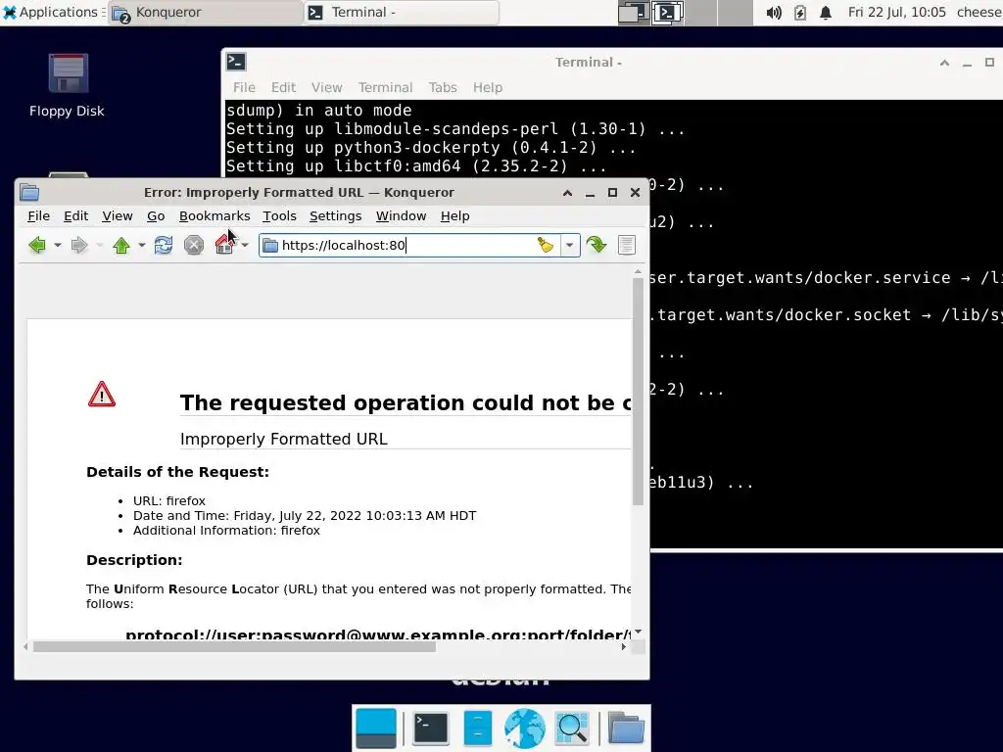Open the Window menu
This screenshot has height=752, width=1003.
pyautogui.click(x=401, y=216)
